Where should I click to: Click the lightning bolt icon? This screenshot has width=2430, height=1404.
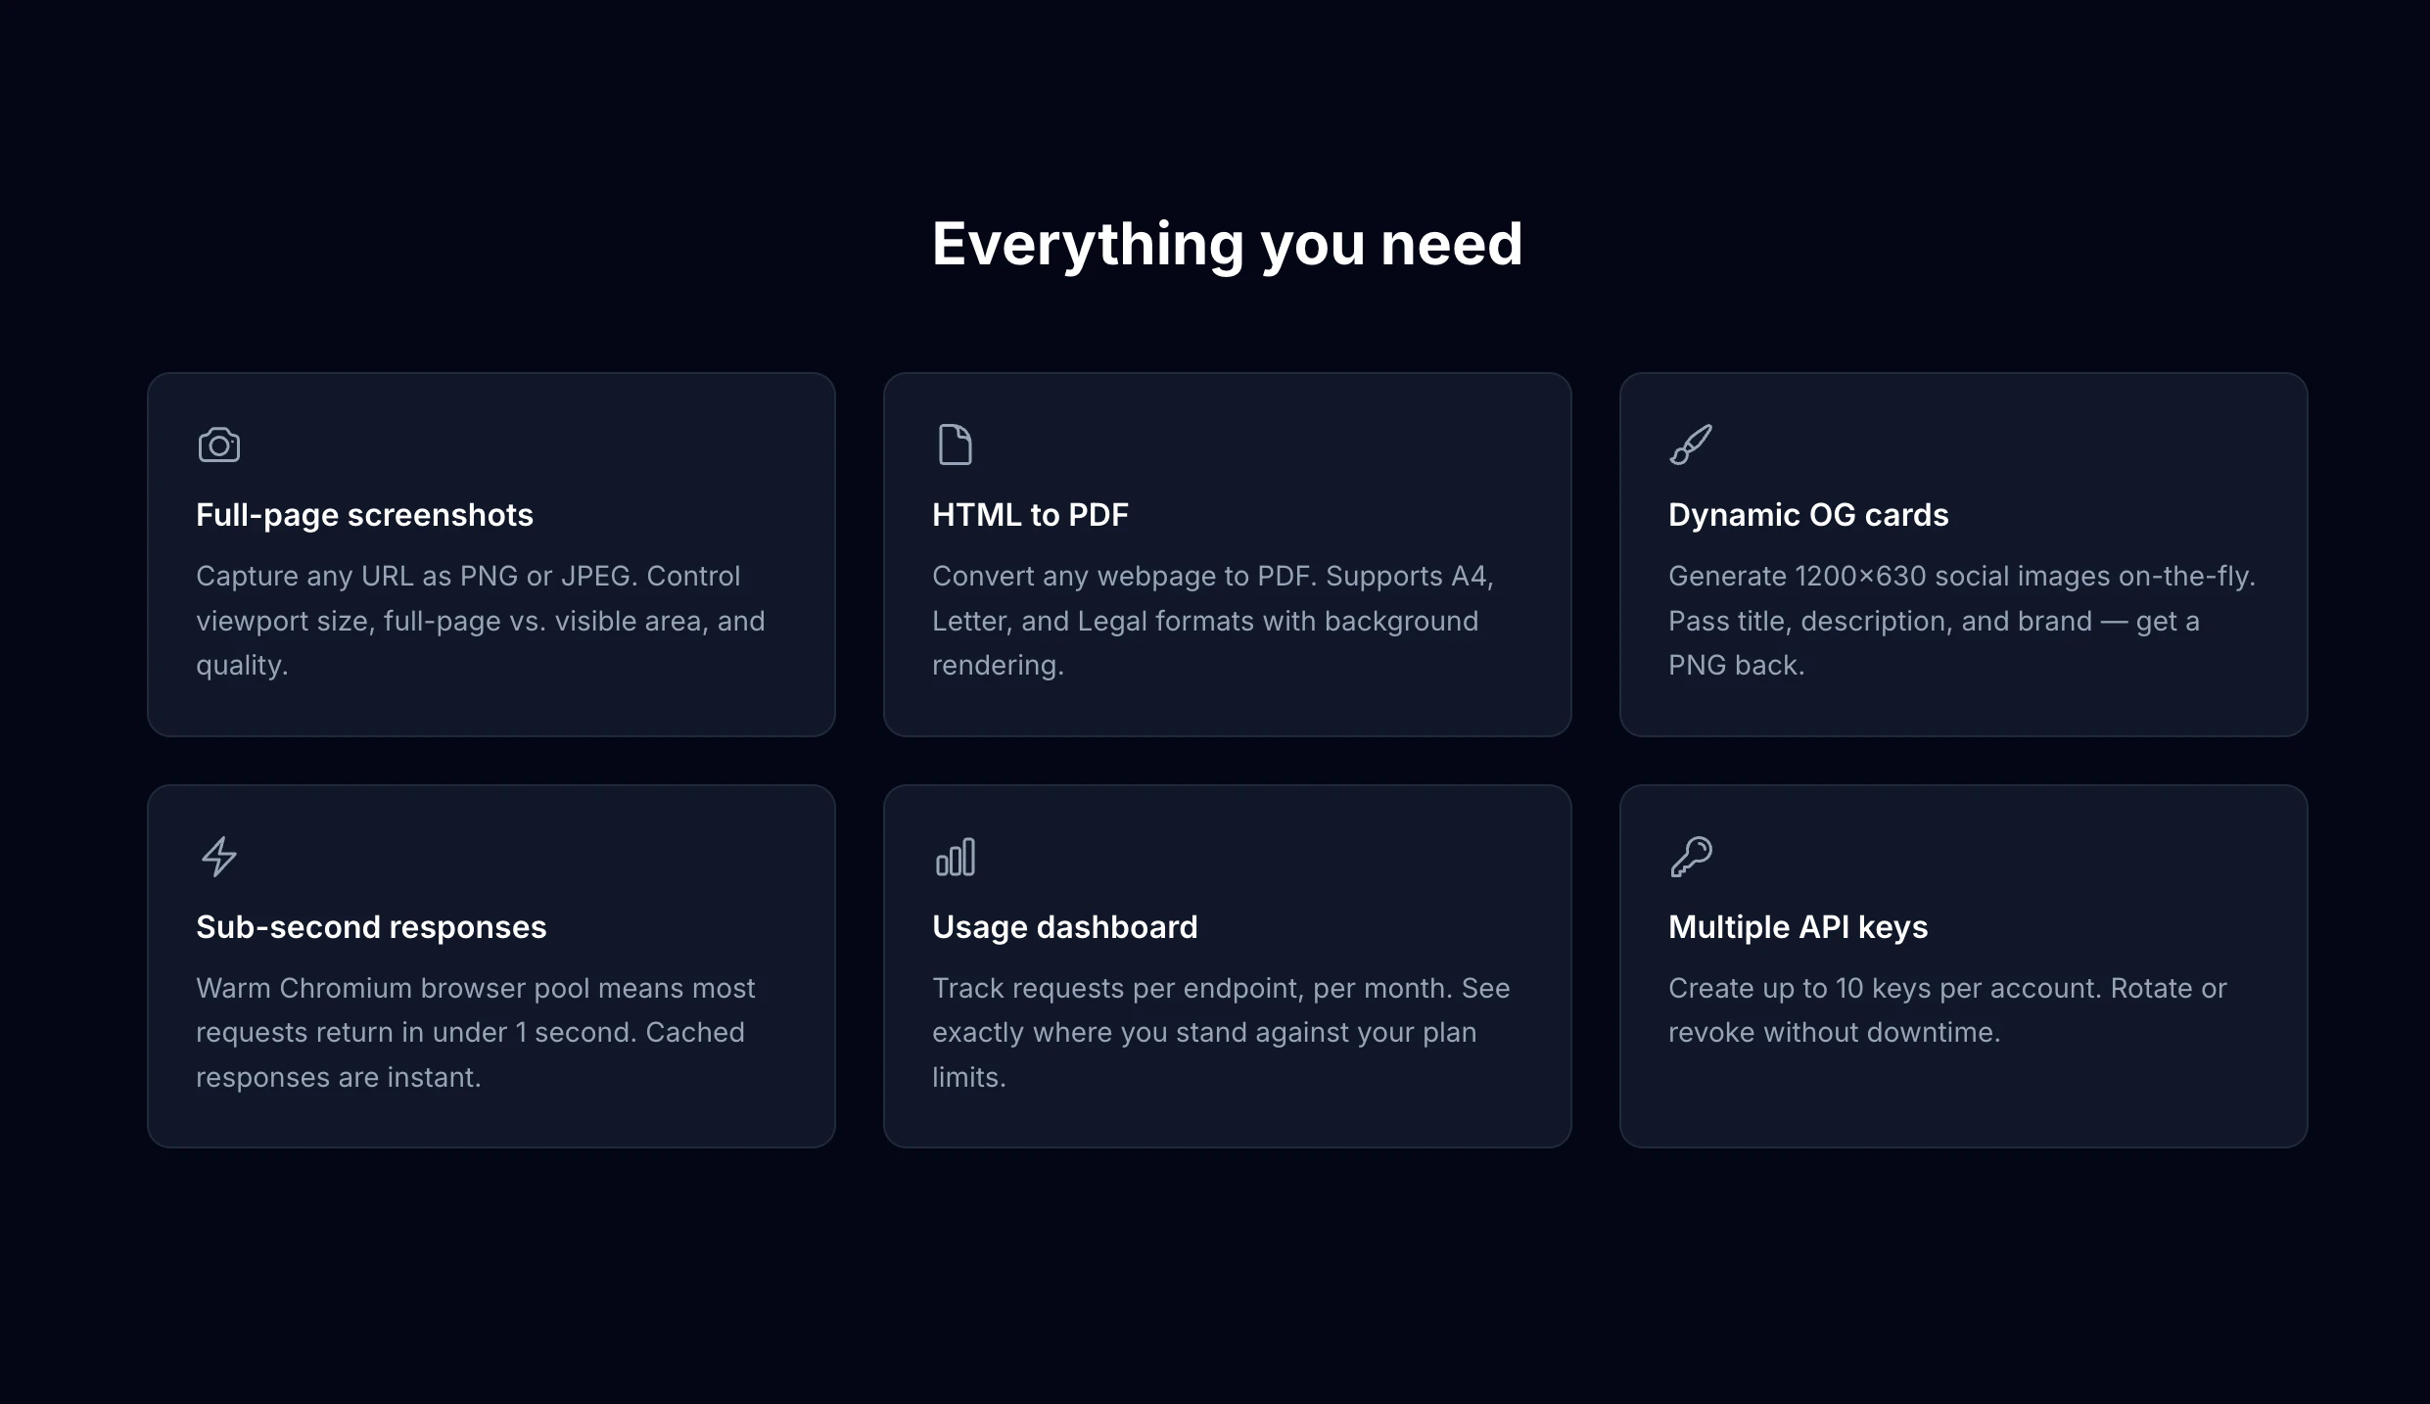click(219, 857)
